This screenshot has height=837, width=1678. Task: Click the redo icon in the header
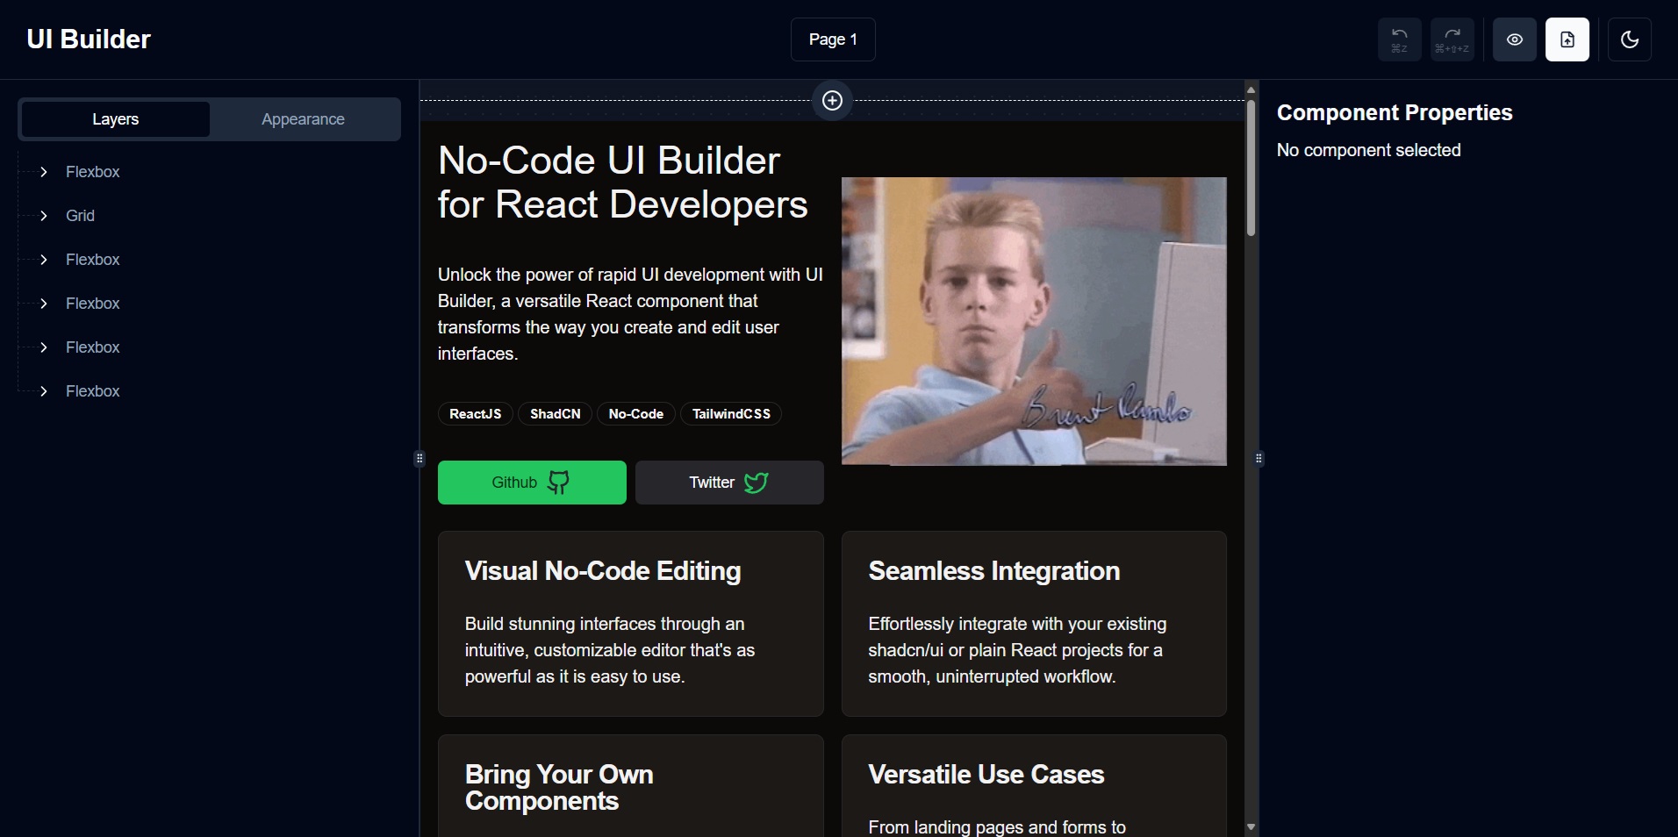(x=1452, y=39)
